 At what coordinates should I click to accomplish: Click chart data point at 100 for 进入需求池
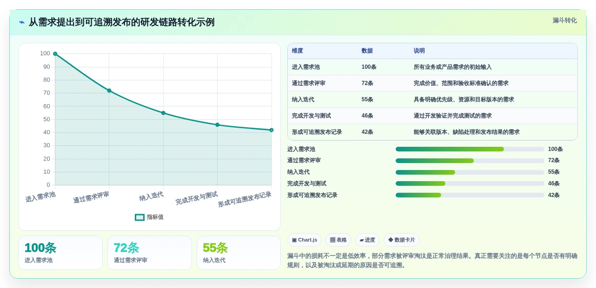55,54
